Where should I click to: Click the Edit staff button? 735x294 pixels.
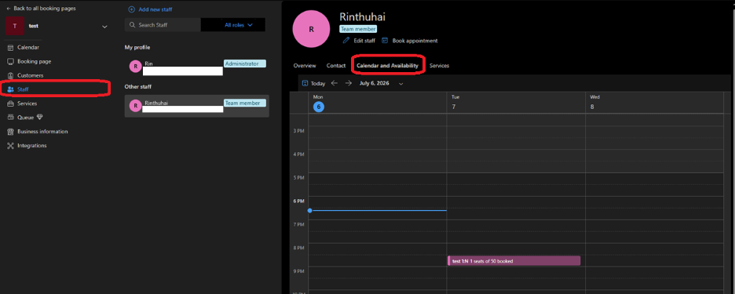pos(359,41)
